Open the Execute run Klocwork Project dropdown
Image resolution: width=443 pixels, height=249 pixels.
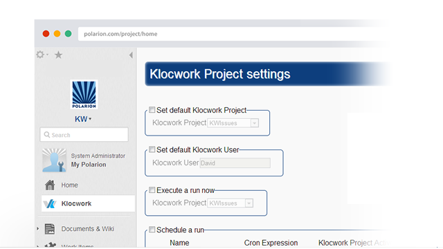[230, 203]
